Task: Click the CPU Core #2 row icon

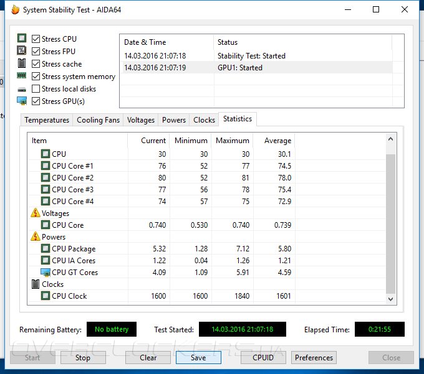Action: (46, 177)
